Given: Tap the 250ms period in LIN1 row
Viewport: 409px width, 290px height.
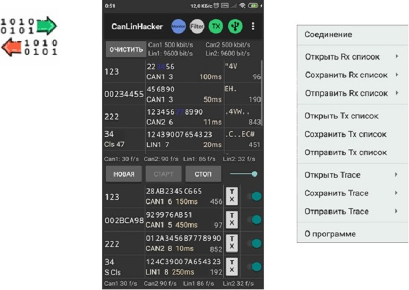Looking at the screenshot, I should tap(183, 272).
